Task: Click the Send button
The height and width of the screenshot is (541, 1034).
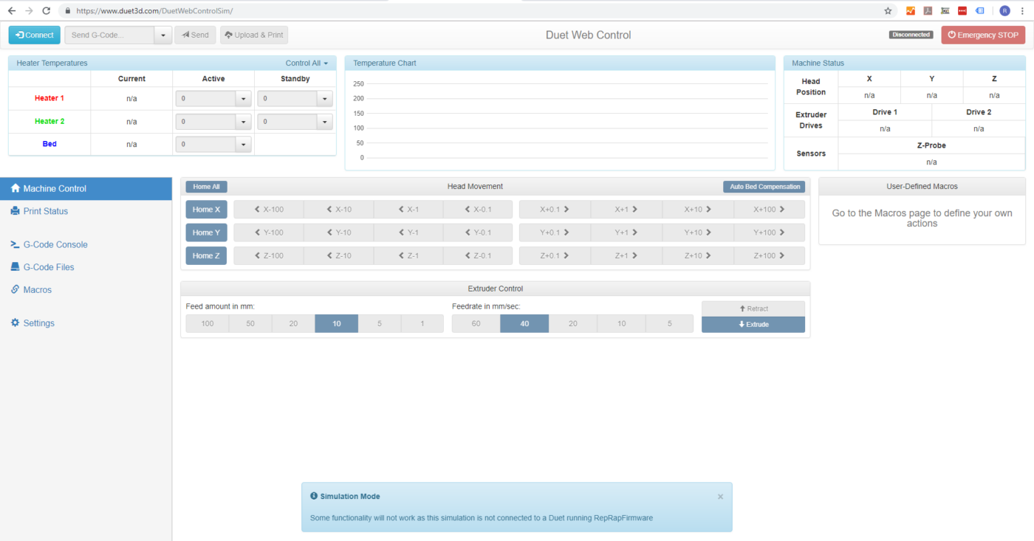Action: point(195,35)
